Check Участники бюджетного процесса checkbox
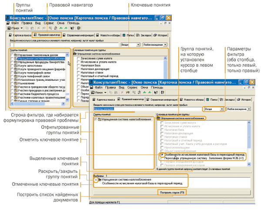The height and width of the screenshot is (222, 261). [x=12, y=94]
